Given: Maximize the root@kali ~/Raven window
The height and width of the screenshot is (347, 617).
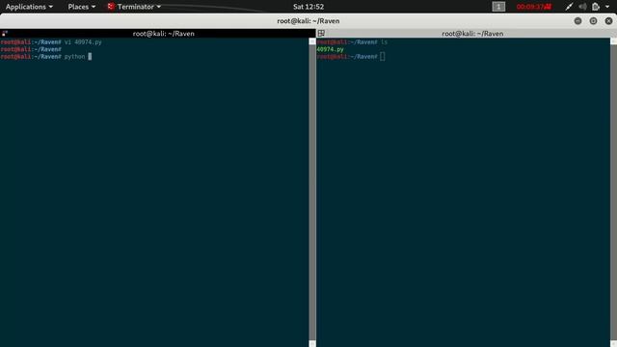Looking at the screenshot, I should pyautogui.click(x=593, y=21).
